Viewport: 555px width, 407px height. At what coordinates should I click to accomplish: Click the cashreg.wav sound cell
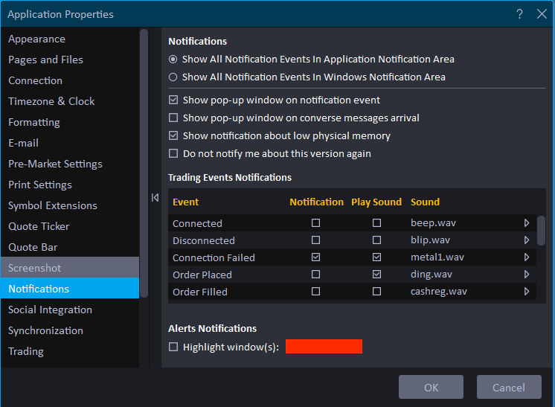pos(438,291)
